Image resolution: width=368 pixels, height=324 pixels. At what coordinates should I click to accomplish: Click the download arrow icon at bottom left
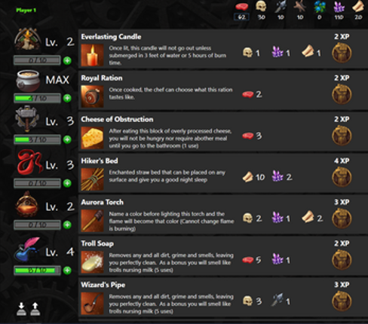[x=21, y=309]
